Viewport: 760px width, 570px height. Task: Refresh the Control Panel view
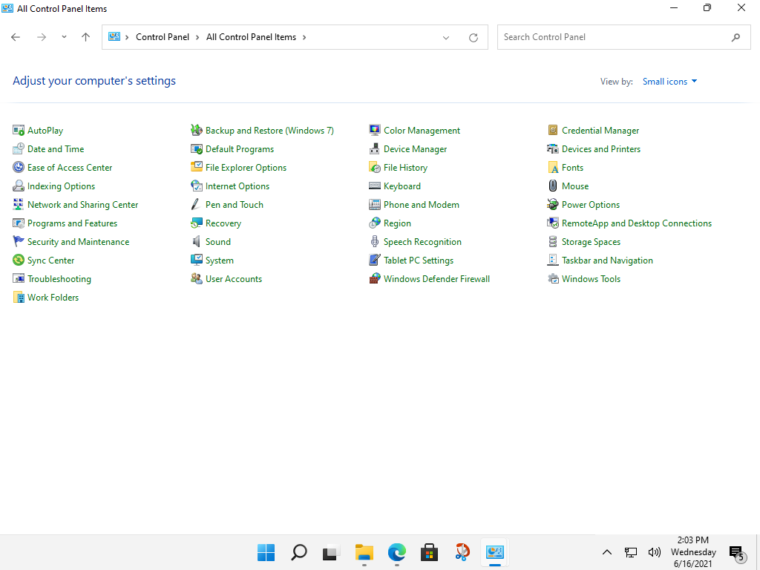point(474,37)
